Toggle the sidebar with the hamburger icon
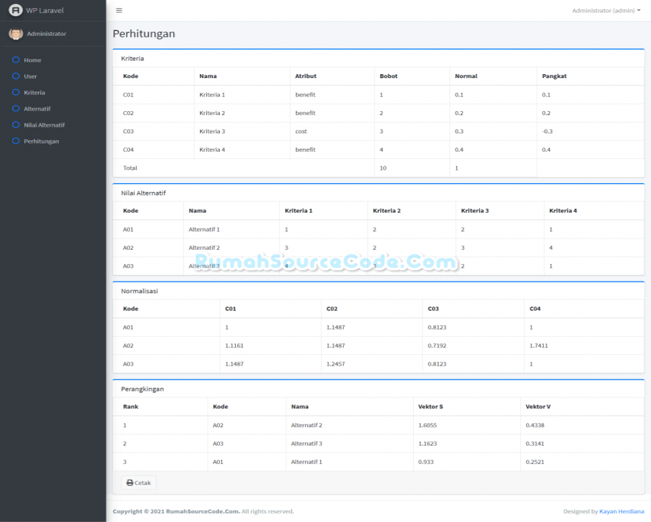Screen dimensions: 651x522 tap(119, 10)
